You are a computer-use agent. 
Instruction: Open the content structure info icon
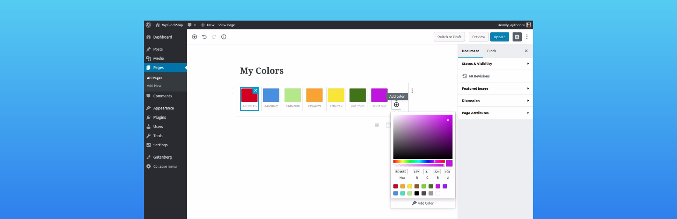coord(224,37)
